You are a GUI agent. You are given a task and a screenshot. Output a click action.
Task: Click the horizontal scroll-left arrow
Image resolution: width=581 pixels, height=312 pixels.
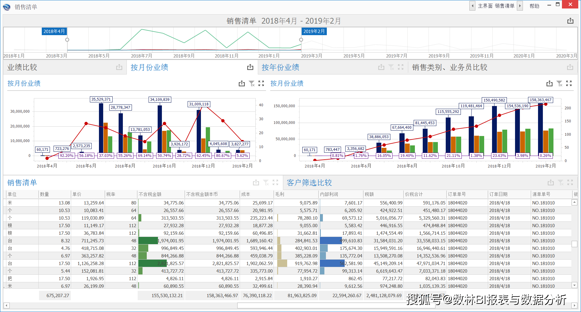[x=6, y=306]
